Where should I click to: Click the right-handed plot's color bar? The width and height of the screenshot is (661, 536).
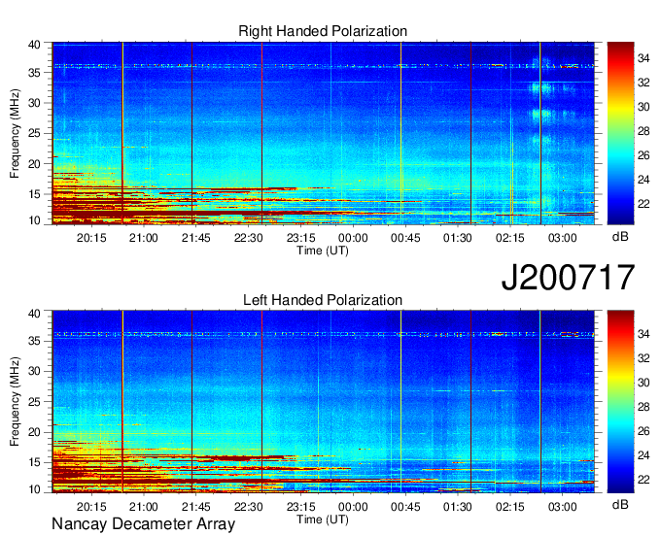click(620, 133)
